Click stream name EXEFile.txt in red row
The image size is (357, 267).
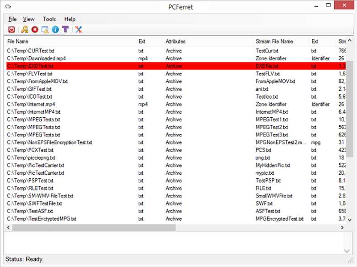point(267,66)
